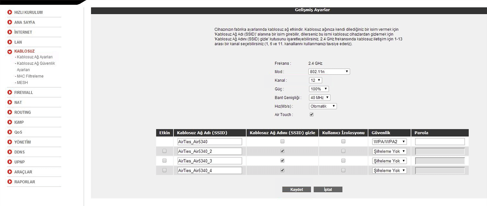
Task: Open the Mod 802.11n dropdown
Action: tap(329, 72)
